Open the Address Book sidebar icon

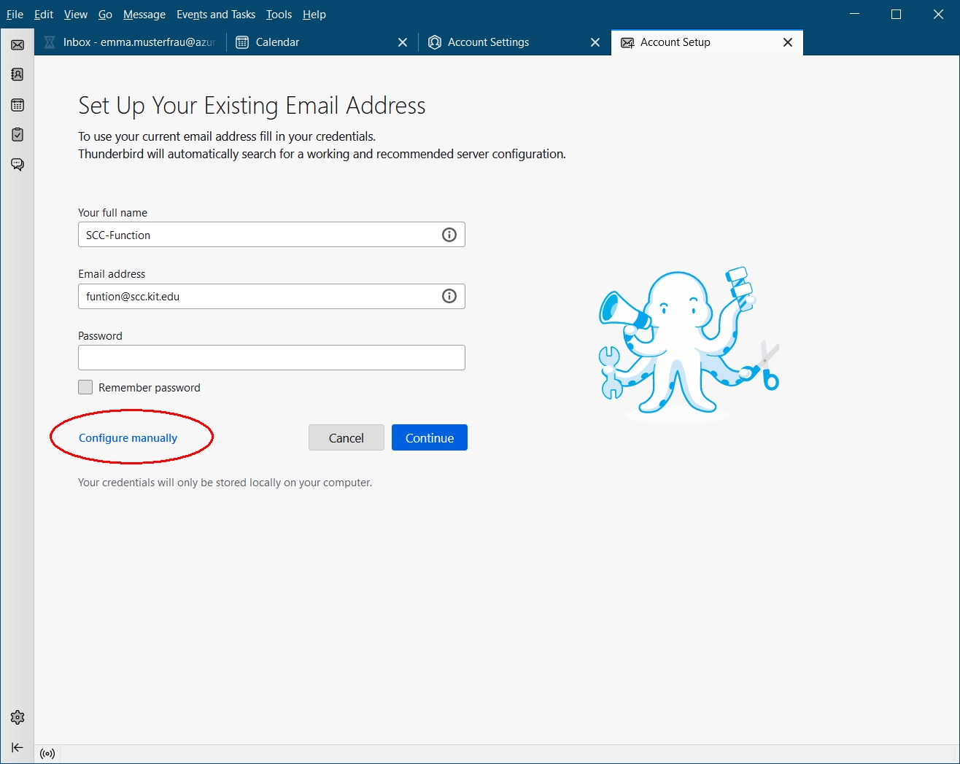tap(18, 74)
